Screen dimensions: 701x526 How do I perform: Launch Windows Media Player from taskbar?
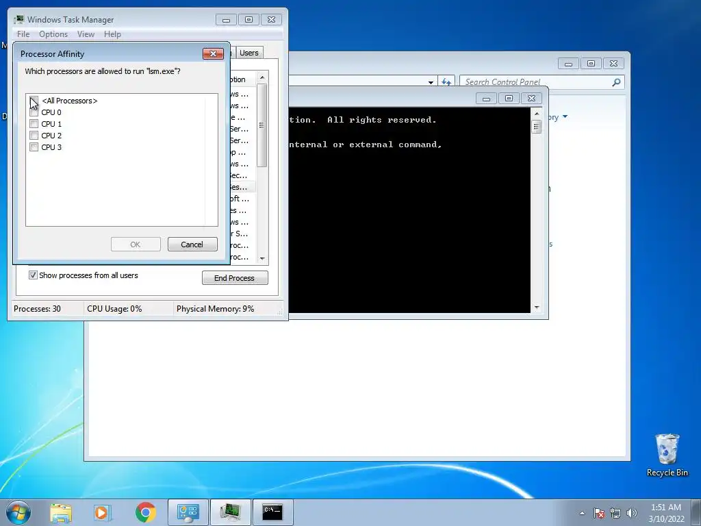pos(103,512)
